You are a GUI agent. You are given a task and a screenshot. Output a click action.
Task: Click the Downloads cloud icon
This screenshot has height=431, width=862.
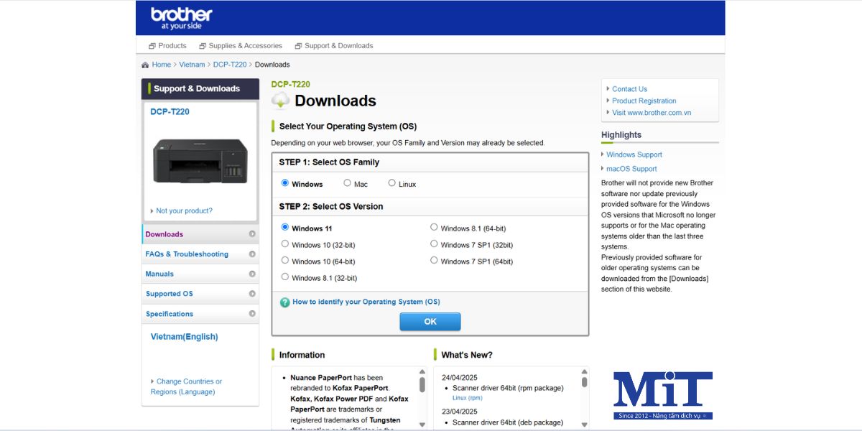280,101
